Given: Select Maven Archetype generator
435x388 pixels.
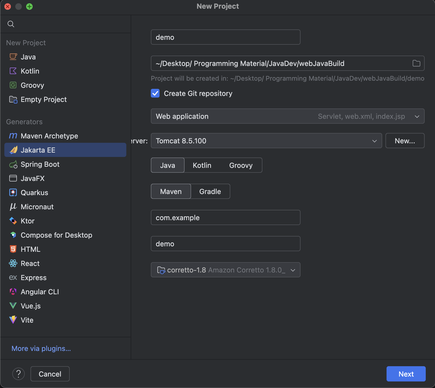Looking at the screenshot, I should tap(65, 136).
